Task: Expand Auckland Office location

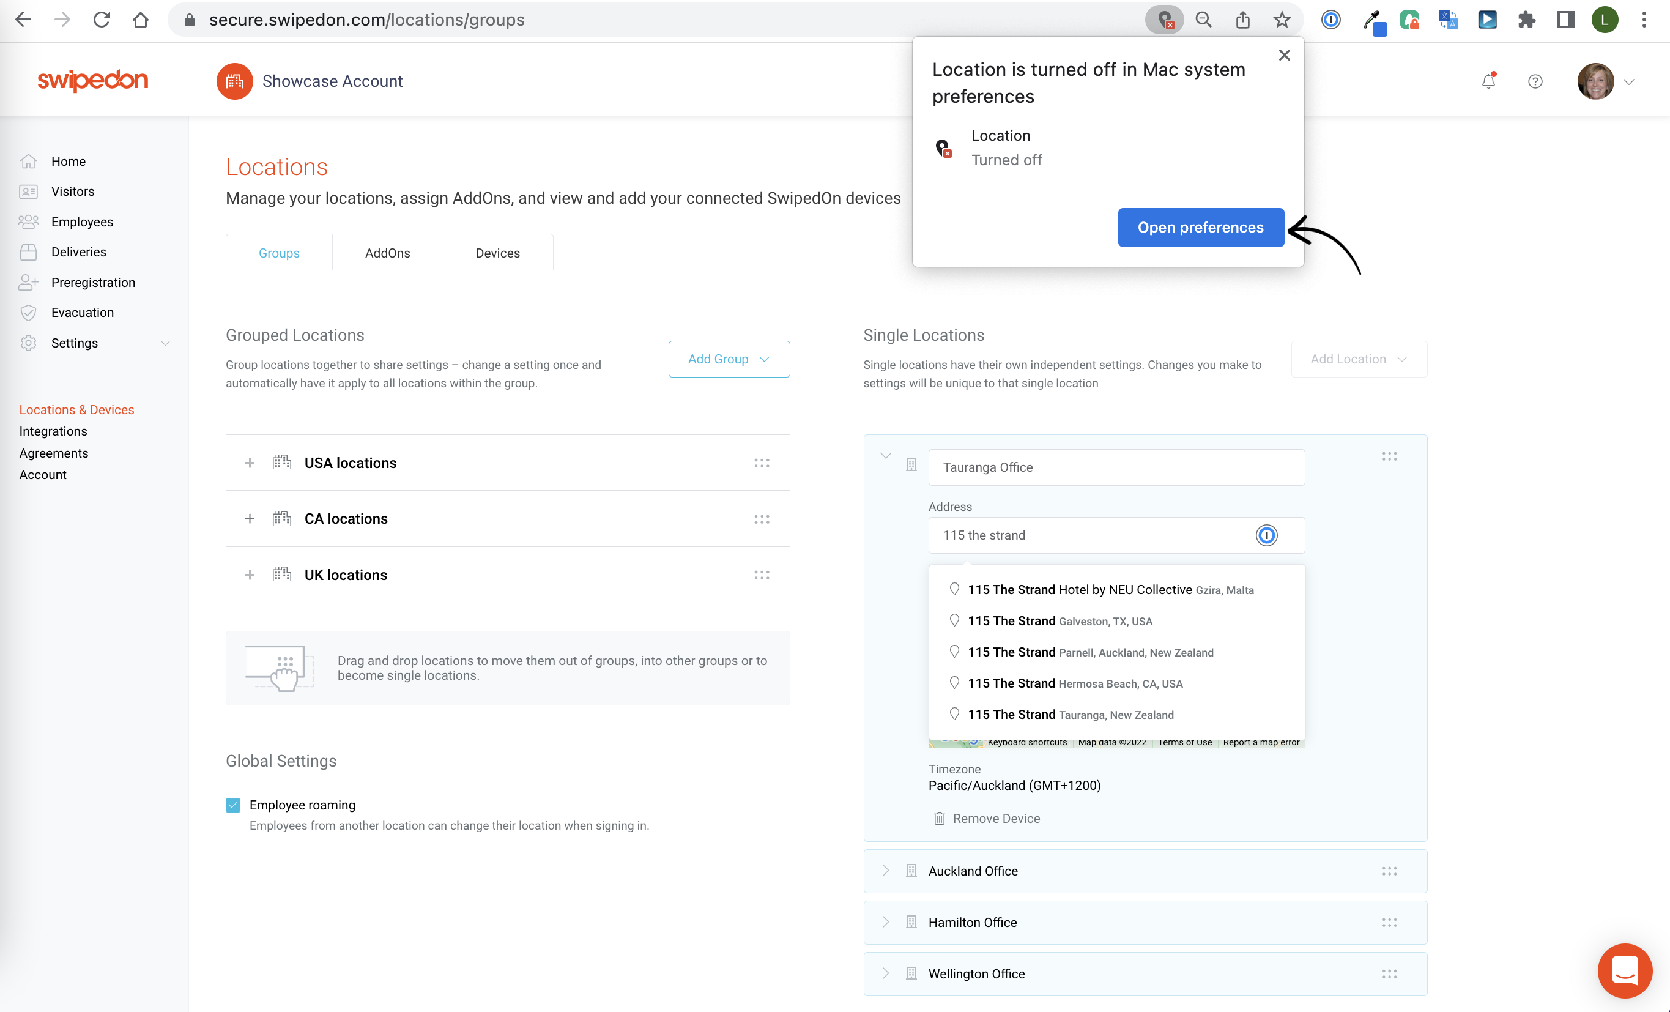Action: pos(886,871)
